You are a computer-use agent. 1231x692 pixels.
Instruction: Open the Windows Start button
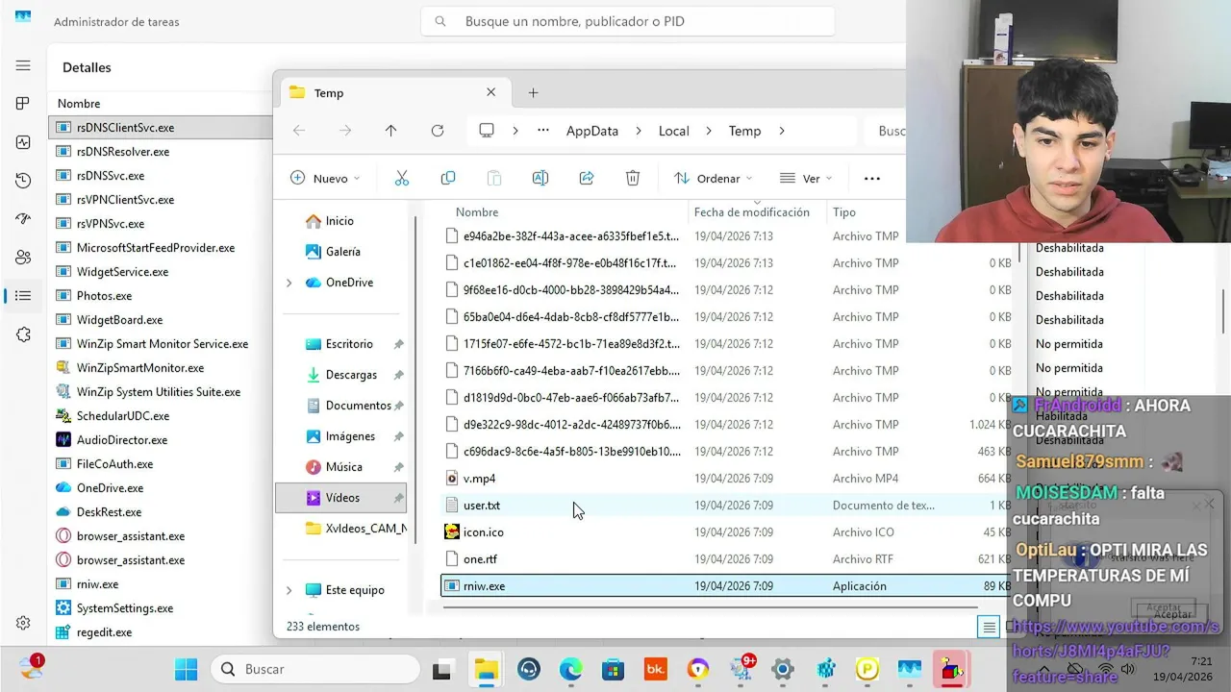tap(187, 669)
